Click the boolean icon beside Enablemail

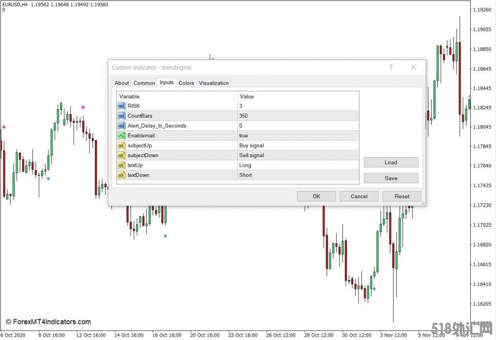point(121,136)
